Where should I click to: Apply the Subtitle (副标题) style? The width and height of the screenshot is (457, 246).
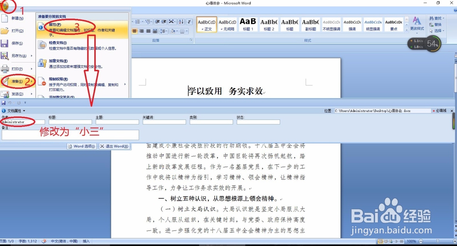(310, 24)
